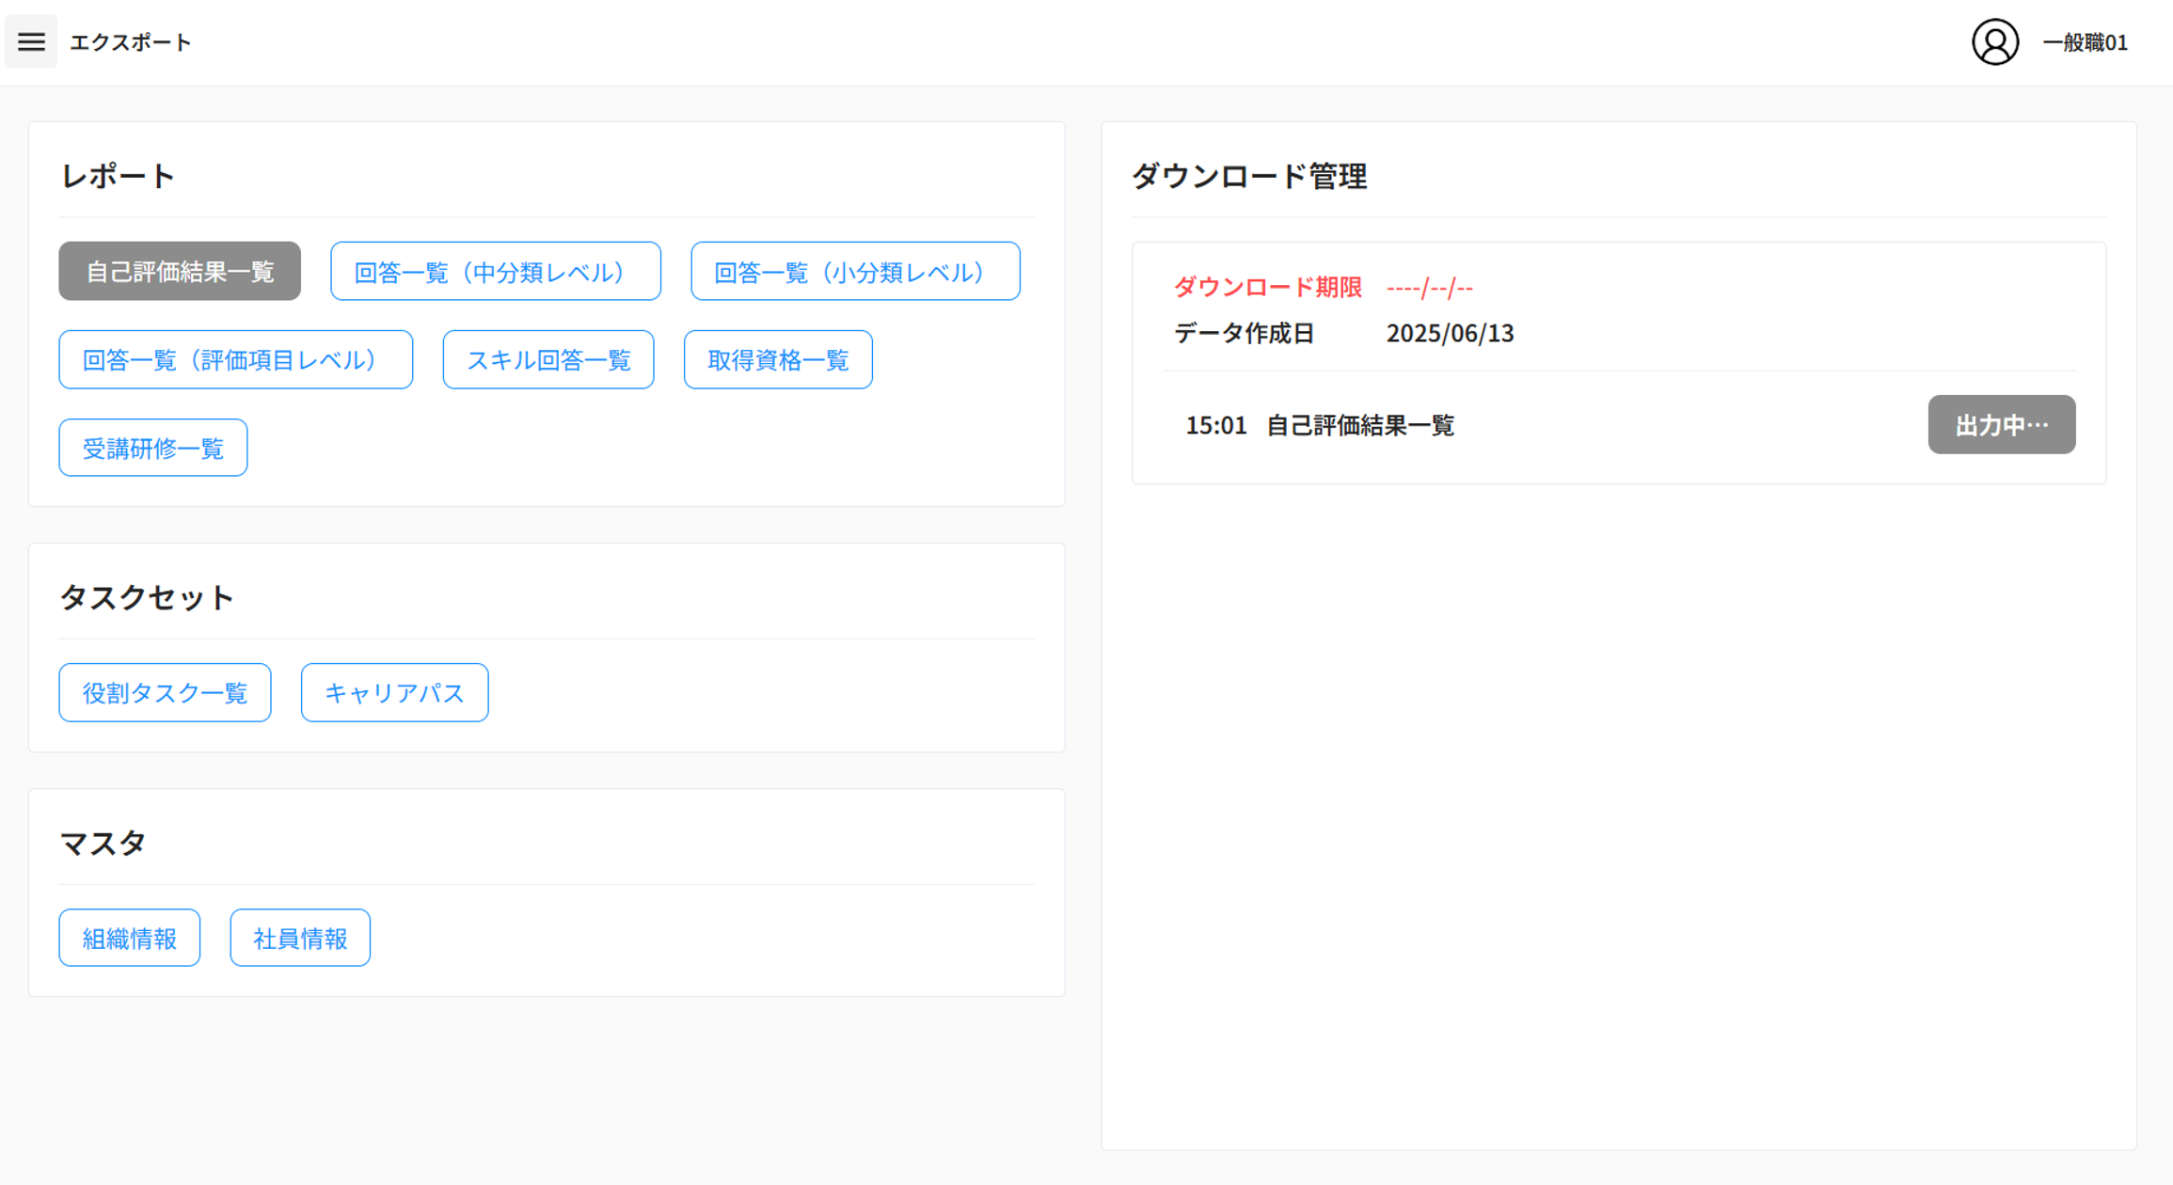Screen dimensions: 2173x1185
Task: Click the 出力中… status button
Action: pos(2002,425)
